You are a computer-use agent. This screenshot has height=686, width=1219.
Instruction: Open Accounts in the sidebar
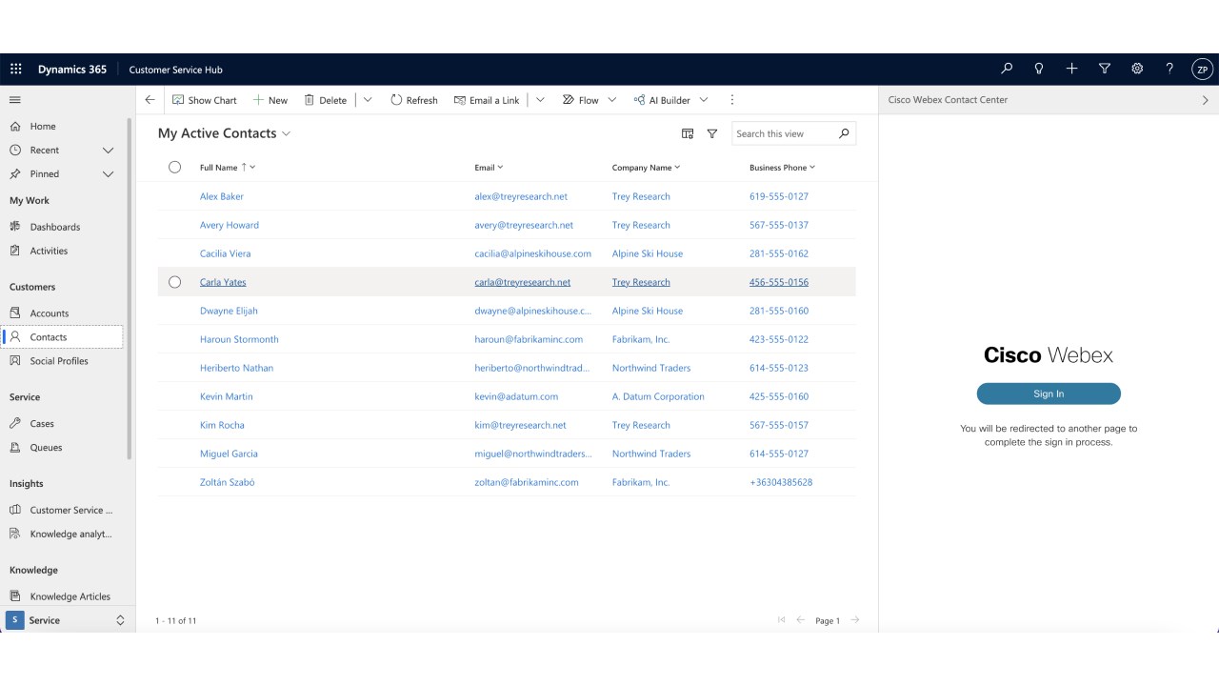(x=50, y=313)
